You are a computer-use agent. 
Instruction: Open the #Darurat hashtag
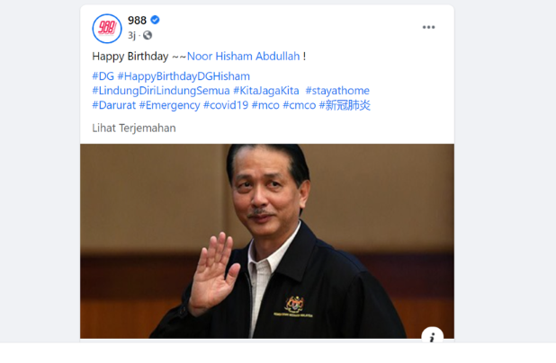pyautogui.click(x=114, y=105)
